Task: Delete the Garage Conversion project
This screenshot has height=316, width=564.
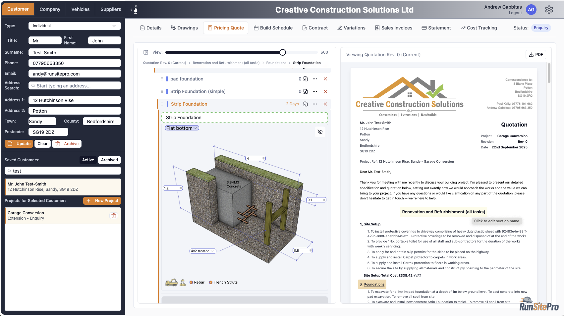Action: pos(114,216)
